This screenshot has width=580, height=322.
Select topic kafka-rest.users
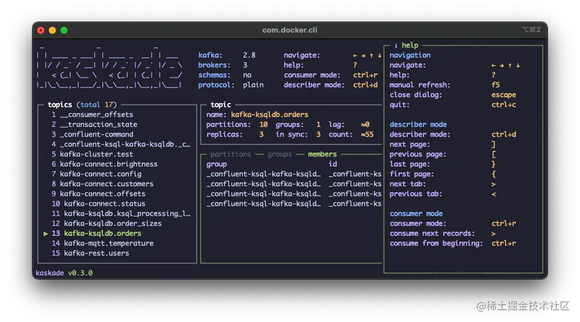118,253
